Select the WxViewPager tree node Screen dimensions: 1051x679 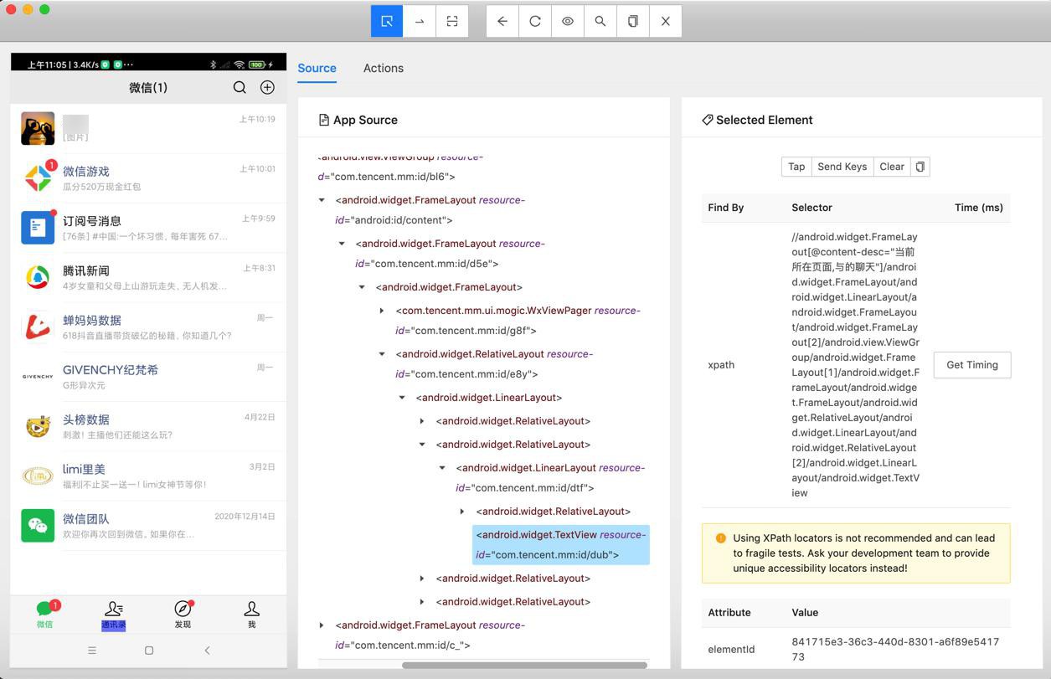(x=518, y=320)
